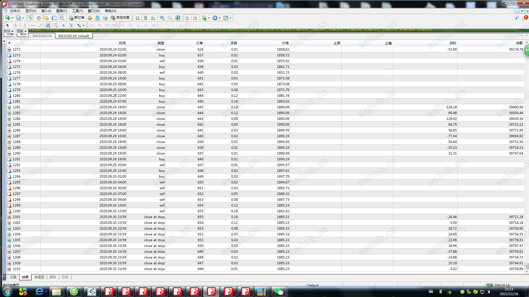Expand the new chart dropdown arrow
This screenshot has width=529, height=297.
click(x=12, y=18)
